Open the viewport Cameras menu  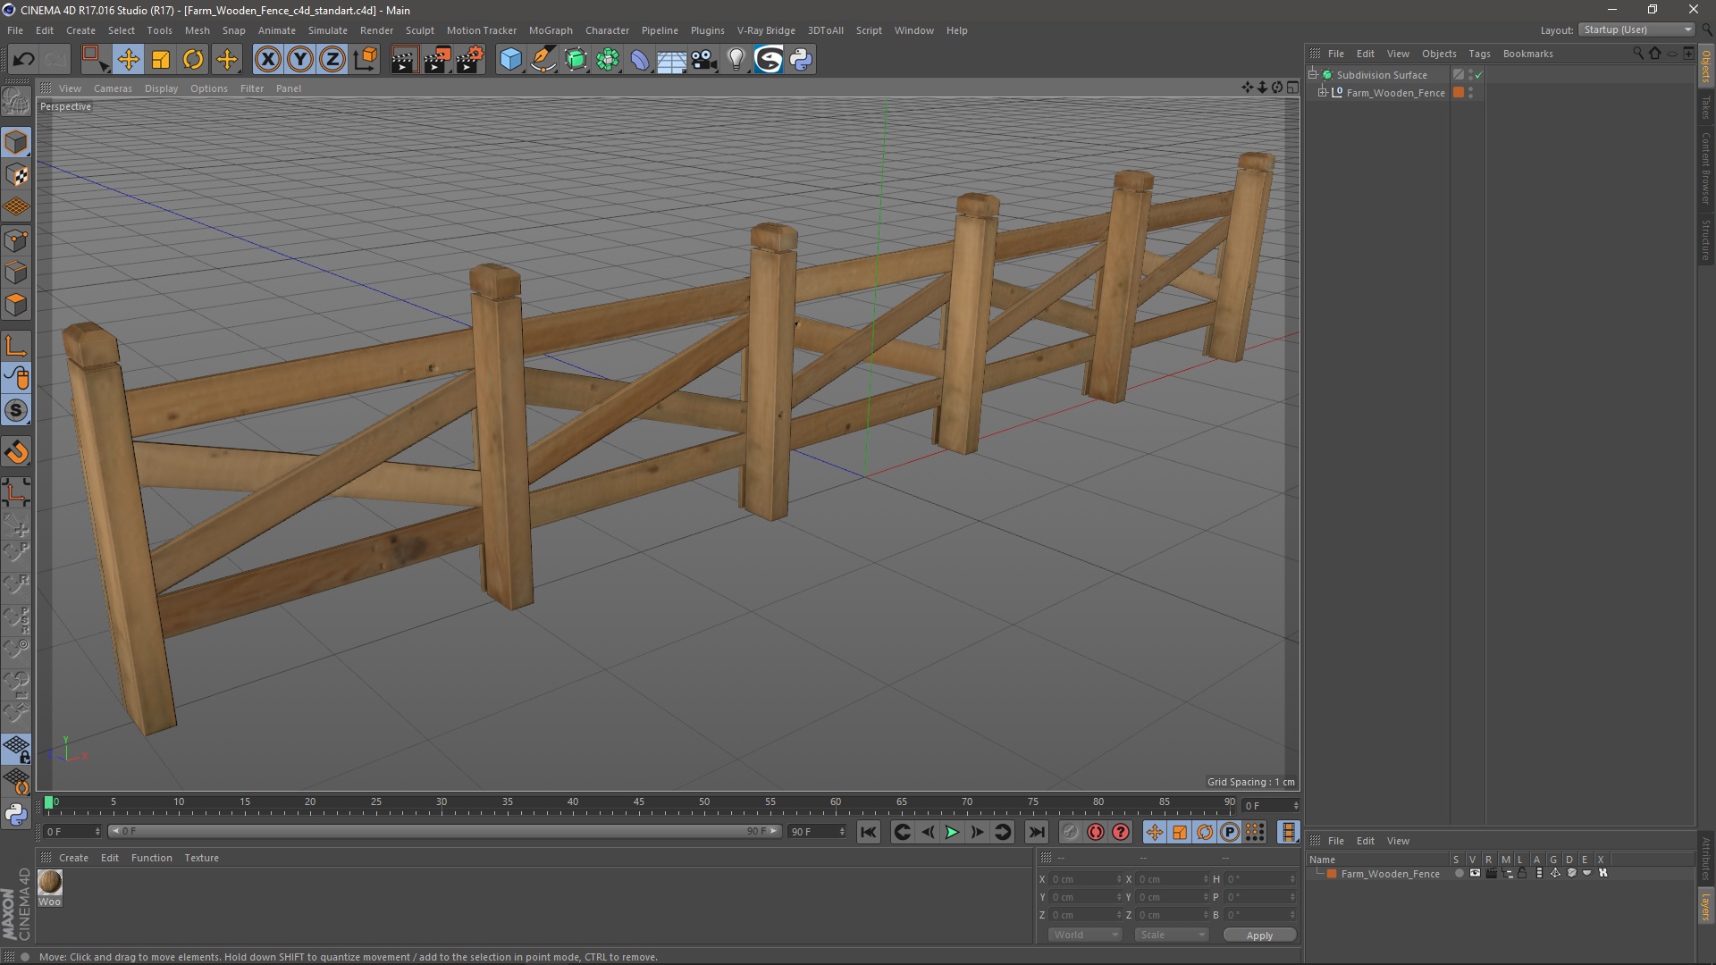pos(113,88)
